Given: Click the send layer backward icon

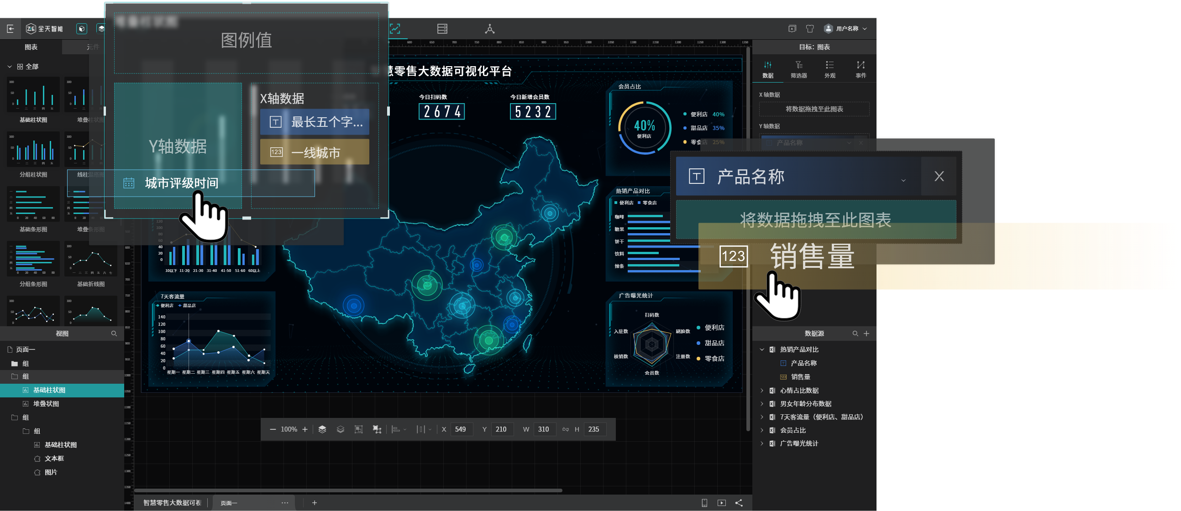Looking at the screenshot, I should pyautogui.click(x=340, y=429).
